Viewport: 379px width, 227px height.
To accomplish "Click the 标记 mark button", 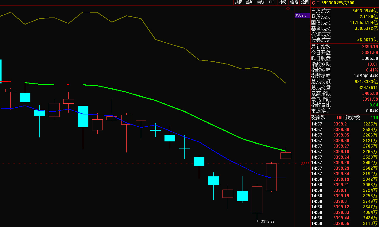I will [283, 2].
